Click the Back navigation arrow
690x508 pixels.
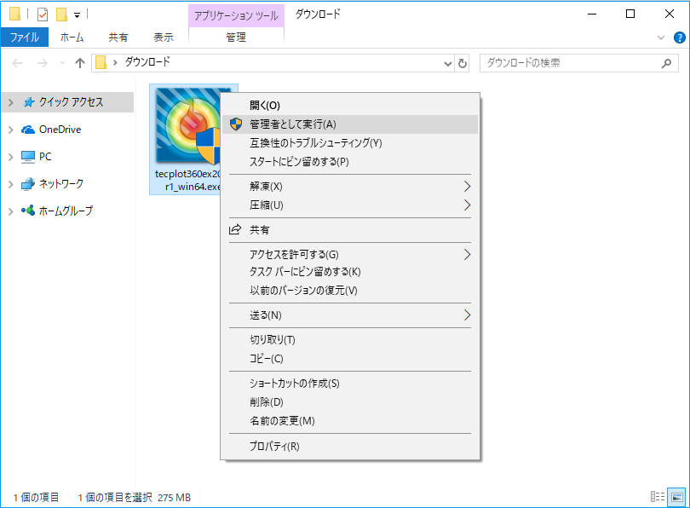tap(17, 63)
